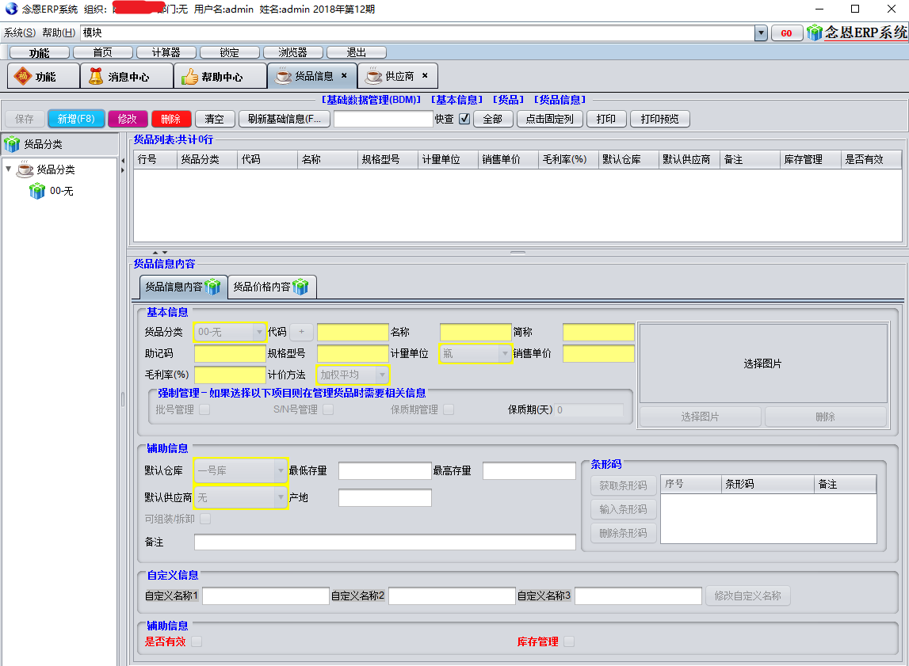Click the red GO button icon
Viewport: 909px width, 666px height.
tap(786, 33)
